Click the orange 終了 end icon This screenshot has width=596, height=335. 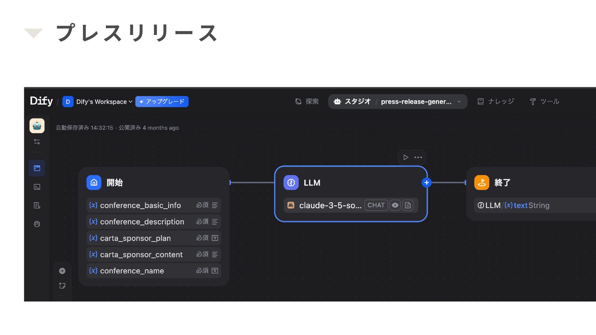tap(481, 182)
